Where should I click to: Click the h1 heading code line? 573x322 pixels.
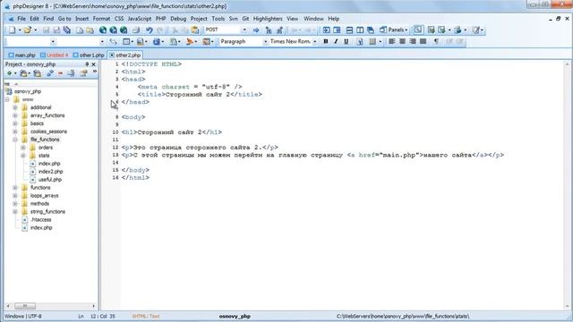(x=171, y=132)
